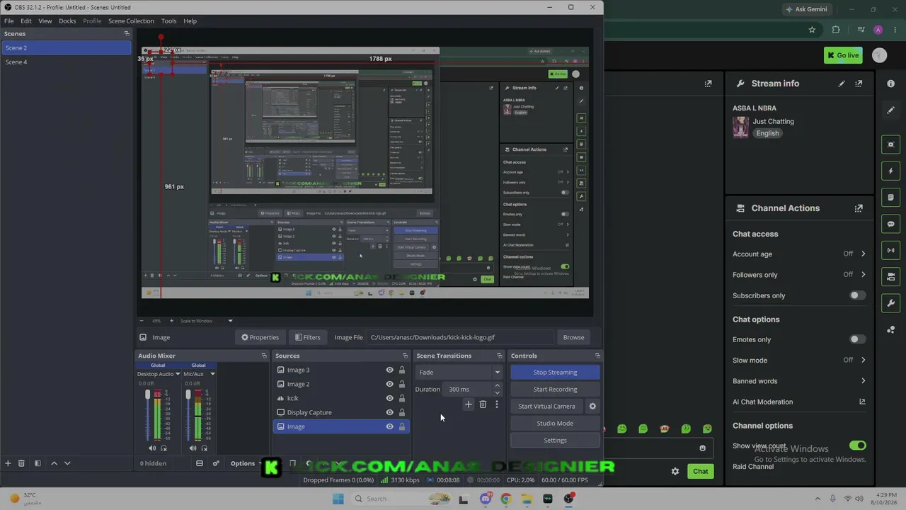906x510 pixels.
Task: Open the Scene Collection menu
Action: click(131, 21)
